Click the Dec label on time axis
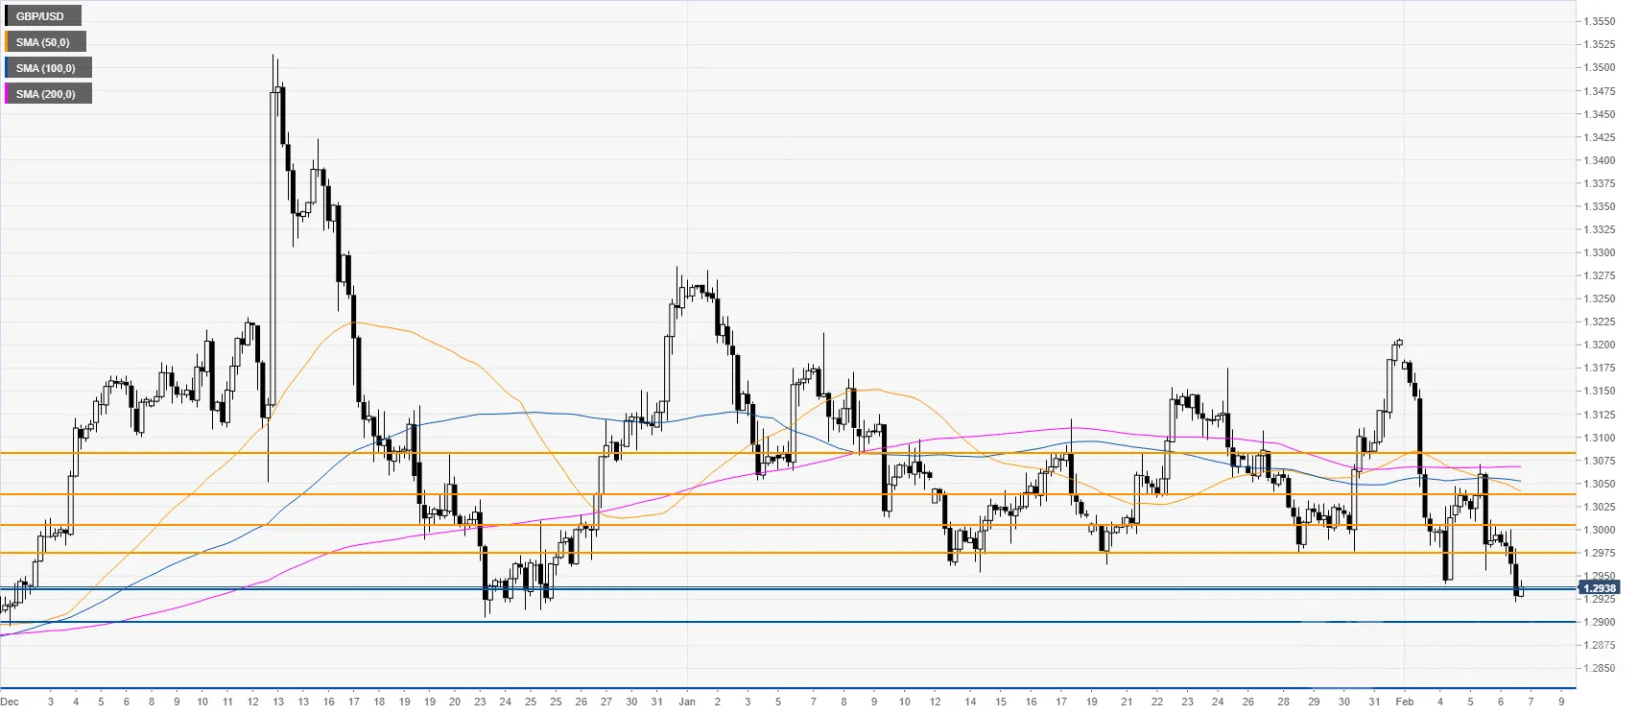 (x=10, y=702)
